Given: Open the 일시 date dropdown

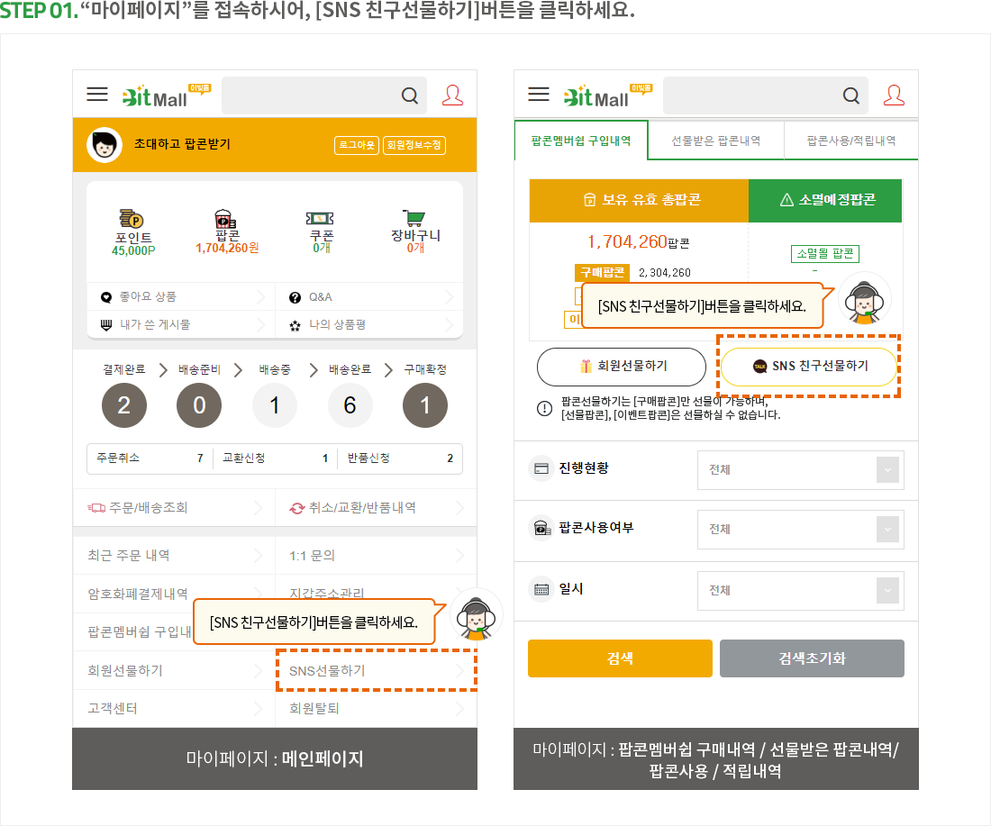Looking at the screenshot, I should [x=800, y=591].
